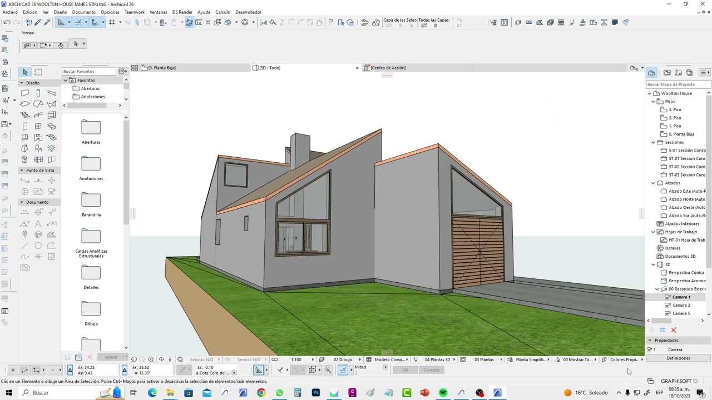Screen dimensions: 712x400
Task: Open Favoritos settings gear icon
Action: pyautogui.click(x=122, y=71)
